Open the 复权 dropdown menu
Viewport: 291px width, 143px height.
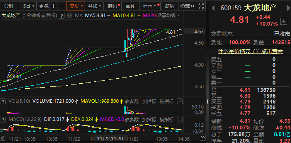76,6
